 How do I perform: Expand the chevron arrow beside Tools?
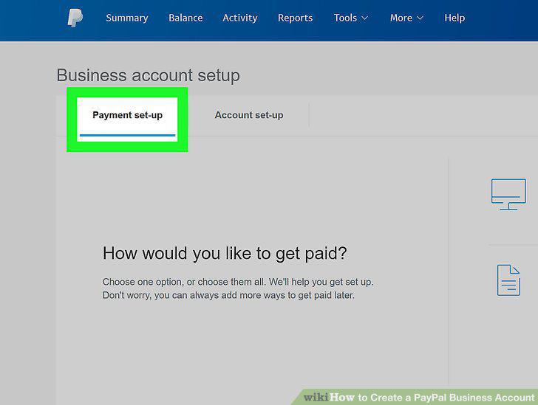[x=365, y=18]
